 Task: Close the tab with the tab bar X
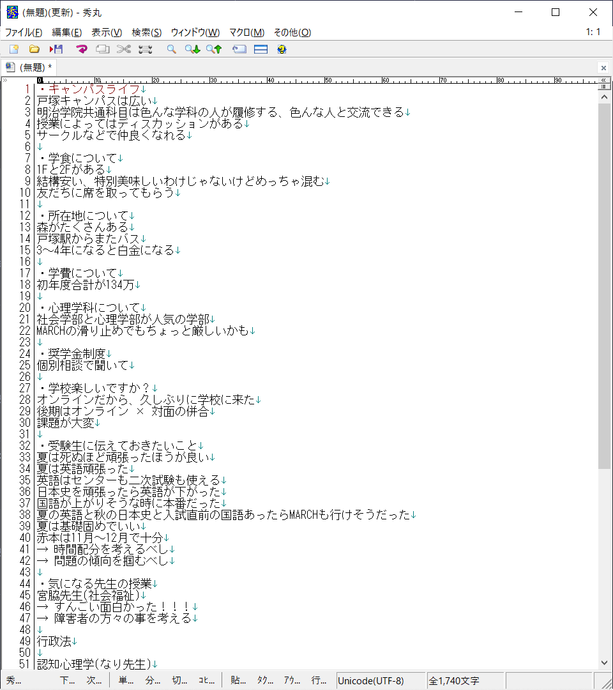[603, 68]
